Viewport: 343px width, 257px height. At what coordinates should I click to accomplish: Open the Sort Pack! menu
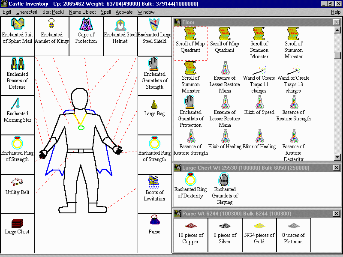53,12
